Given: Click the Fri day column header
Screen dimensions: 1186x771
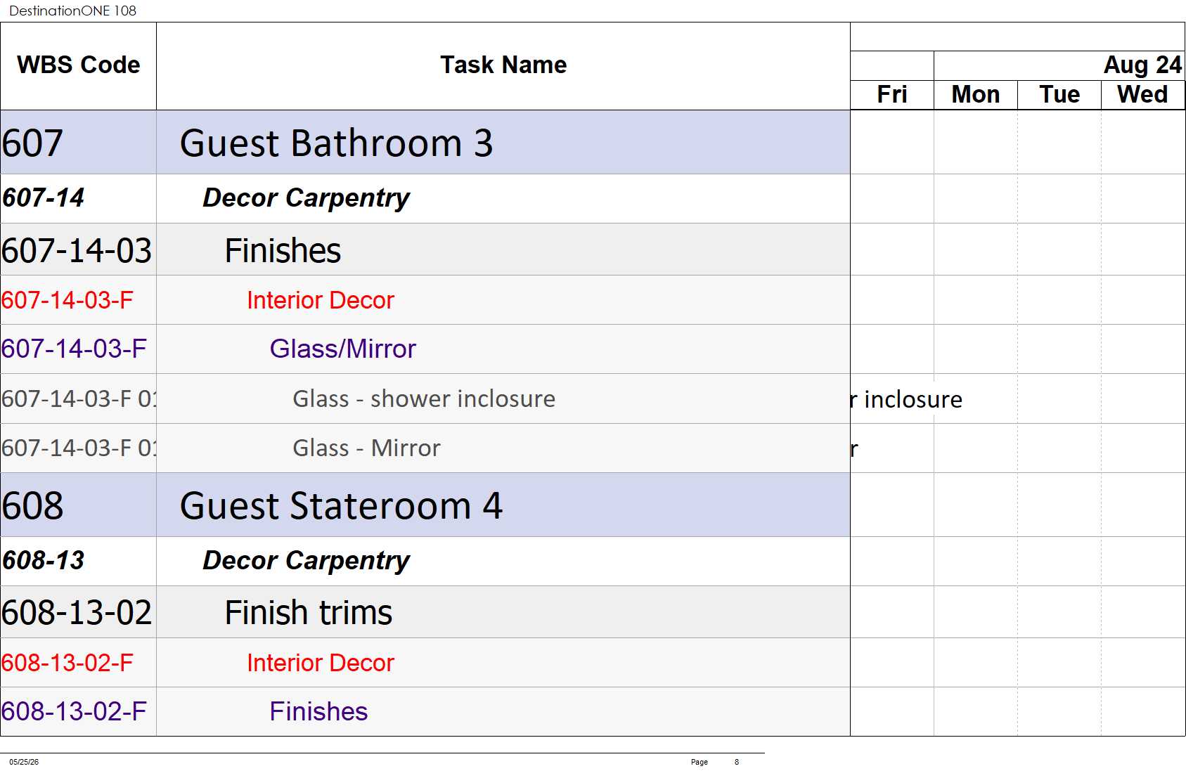Looking at the screenshot, I should click(x=892, y=95).
